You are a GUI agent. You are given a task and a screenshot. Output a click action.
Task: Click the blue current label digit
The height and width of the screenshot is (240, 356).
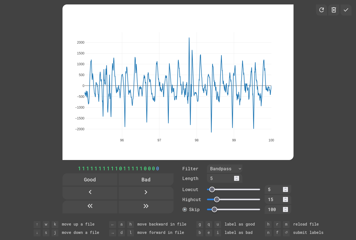tap(158, 169)
